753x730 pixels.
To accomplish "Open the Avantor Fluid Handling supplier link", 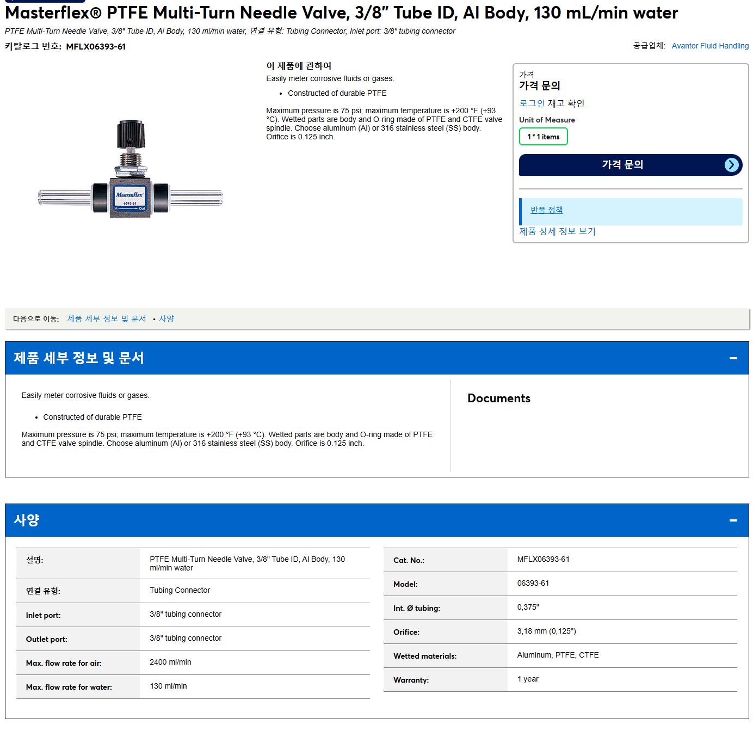I will coord(710,46).
